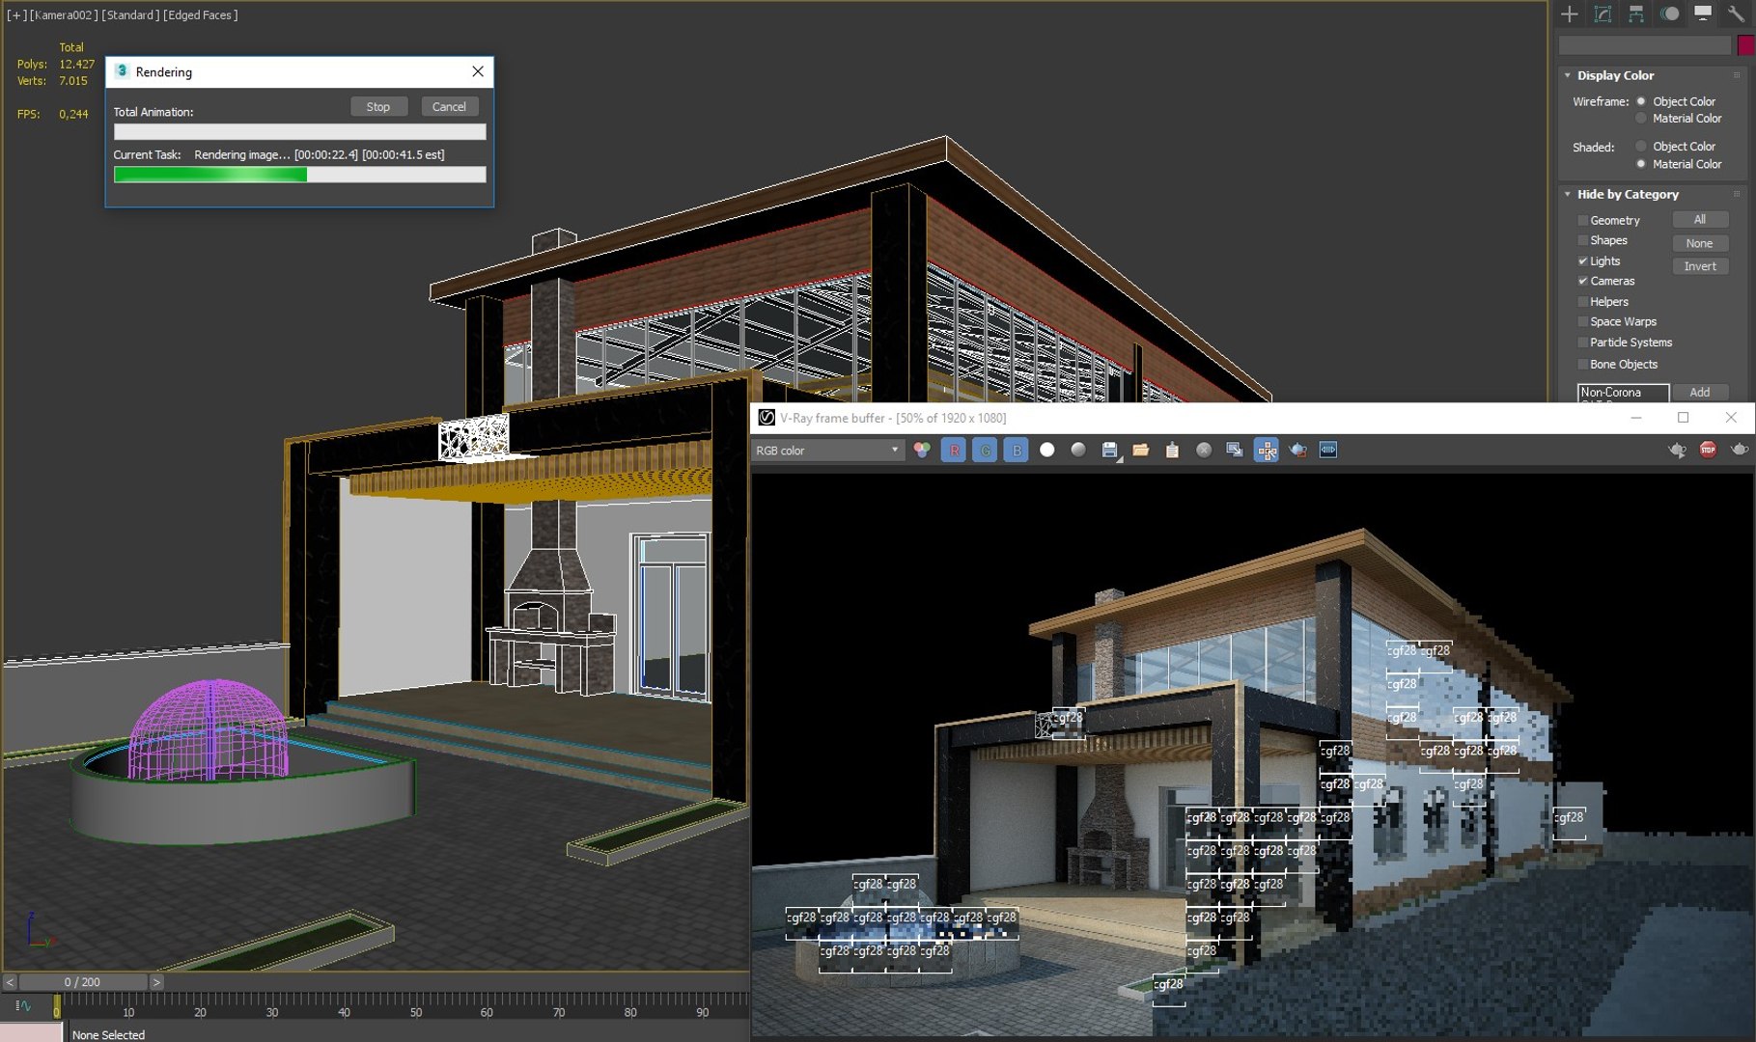Click the viewport [Edged Faces] label menu

[x=200, y=15]
